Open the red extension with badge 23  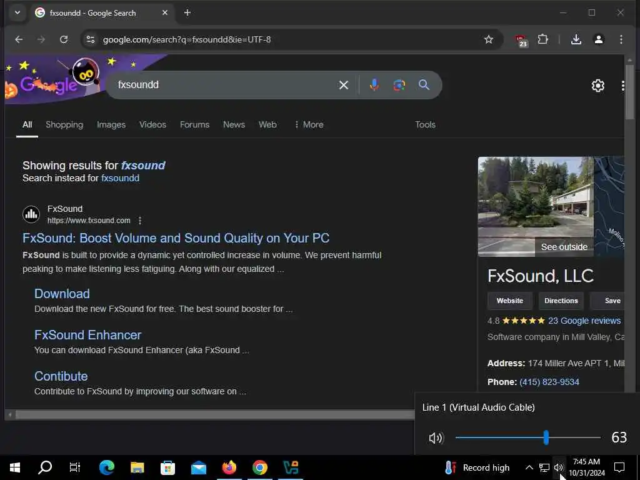click(x=521, y=41)
